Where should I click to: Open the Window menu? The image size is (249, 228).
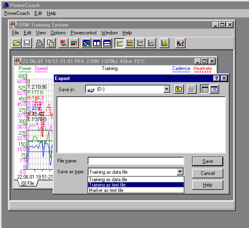110,33
